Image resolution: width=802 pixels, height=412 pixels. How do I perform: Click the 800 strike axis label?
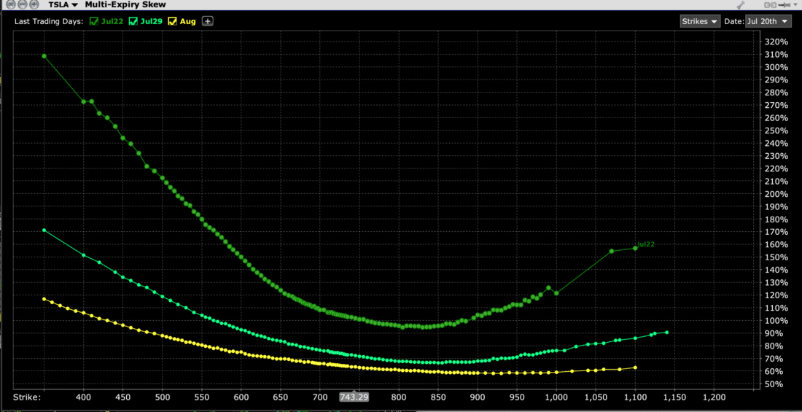coord(399,397)
